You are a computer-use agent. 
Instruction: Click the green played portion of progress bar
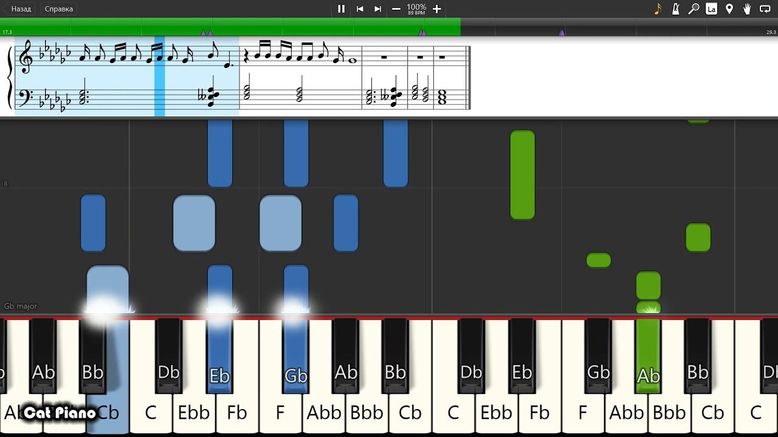tap(230, 27)
